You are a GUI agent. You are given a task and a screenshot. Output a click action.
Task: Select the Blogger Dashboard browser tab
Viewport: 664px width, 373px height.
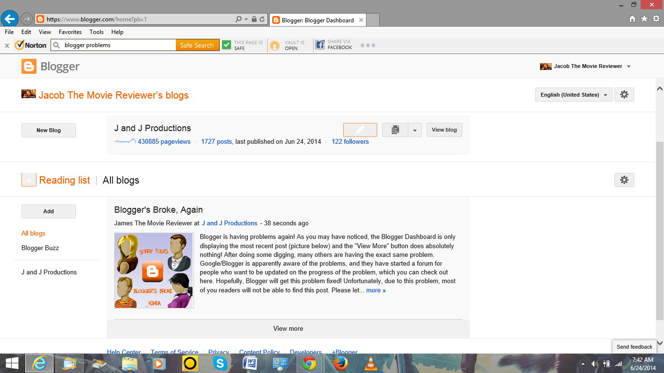(x=317, y=20)
